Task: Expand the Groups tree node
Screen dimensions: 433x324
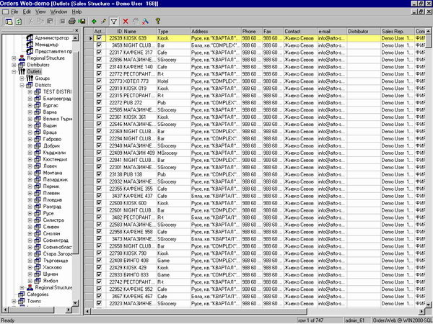Action: (22, 78)
